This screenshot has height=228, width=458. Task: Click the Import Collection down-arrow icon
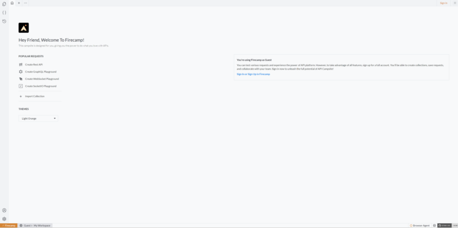pos(21,96)
